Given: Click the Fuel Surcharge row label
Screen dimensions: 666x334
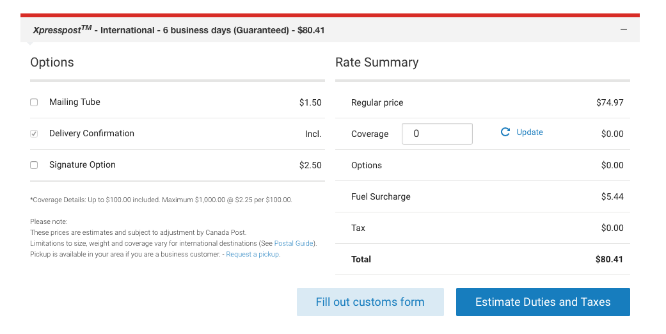Looking at the screenshot, I should pos(381,196).
